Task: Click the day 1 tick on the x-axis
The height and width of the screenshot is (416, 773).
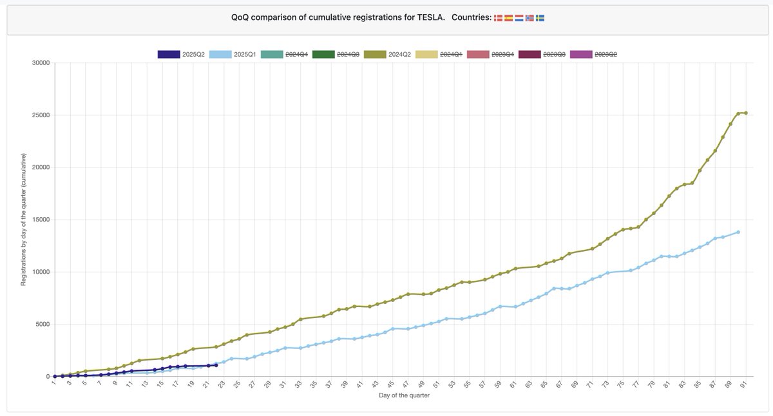Action: [53, 384]
